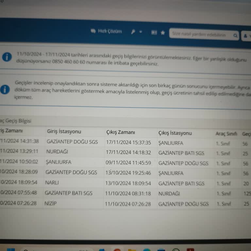
Task: Click info icon beside 'Geçişler incelenip' notice
Action: tap(5, 90)
